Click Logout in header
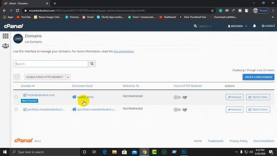 (268, 26)
